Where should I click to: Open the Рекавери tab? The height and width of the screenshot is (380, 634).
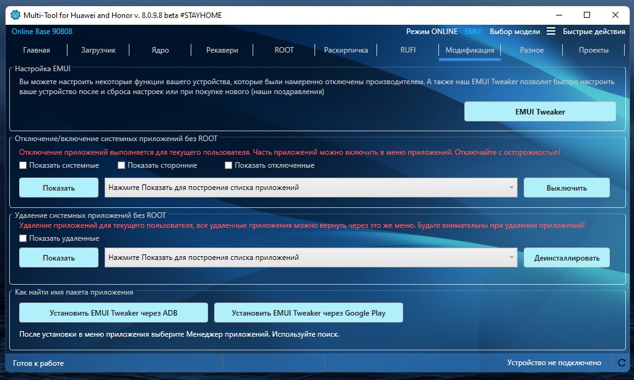point(222,50)
